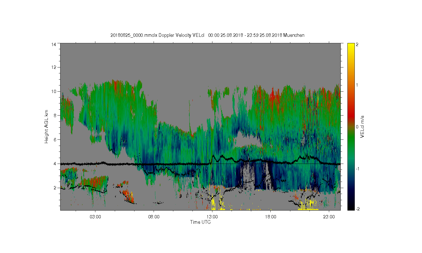Click the 14 height tick label
This screenshot has width=422, height=253.
click(x=54, y=44)
